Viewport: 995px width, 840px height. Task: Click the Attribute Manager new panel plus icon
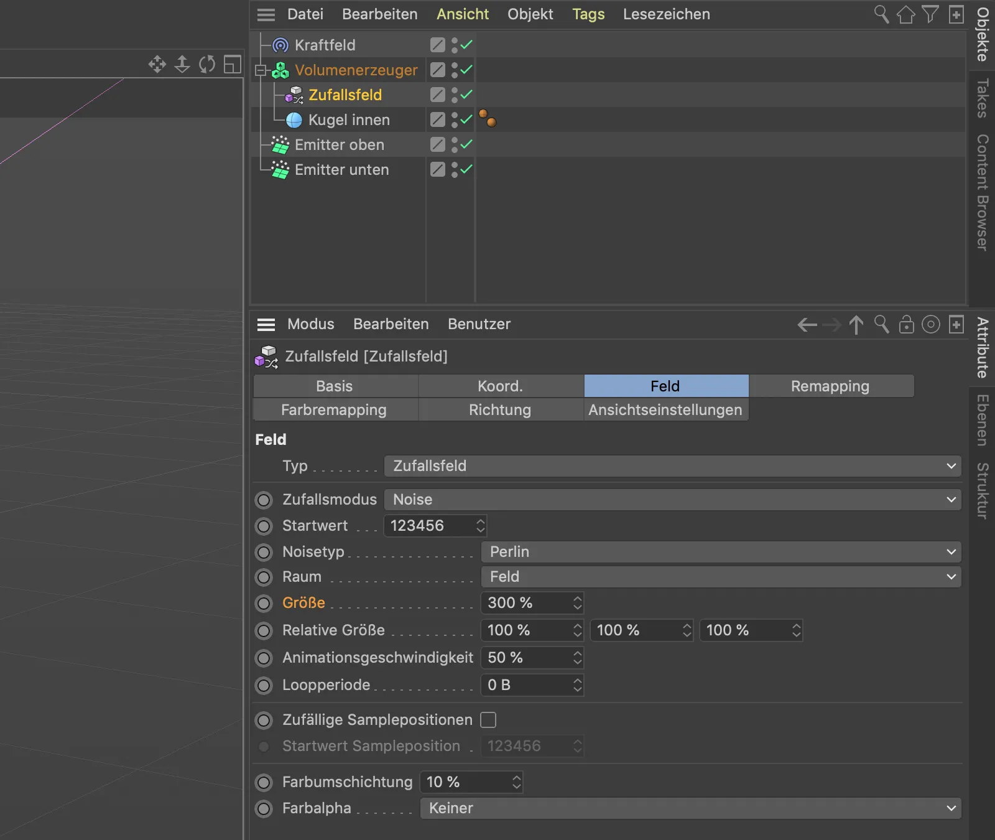956,324
